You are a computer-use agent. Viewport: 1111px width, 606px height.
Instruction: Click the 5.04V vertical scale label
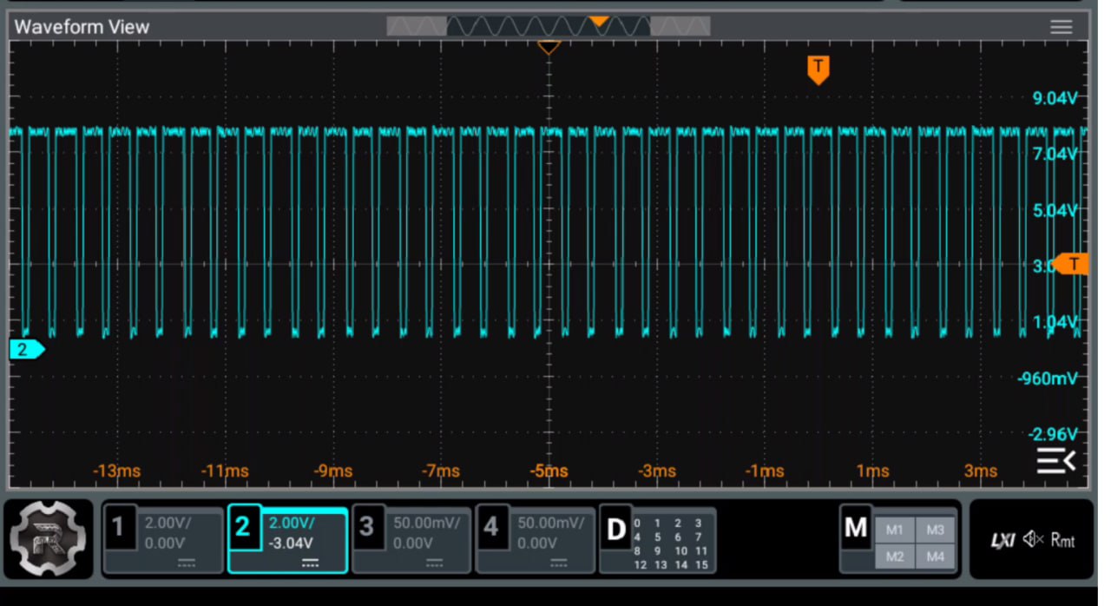(x=1054, y=210)
